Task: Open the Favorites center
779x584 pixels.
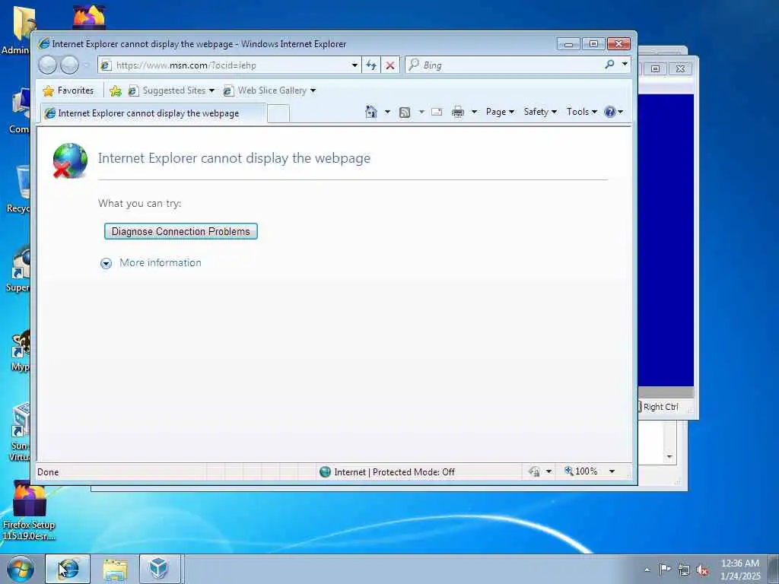Action: (68, 90)
